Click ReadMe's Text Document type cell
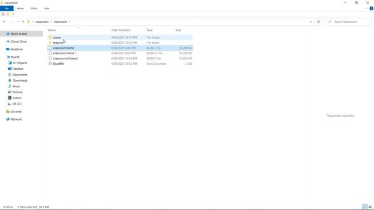This screenshot has height=210, width=374. coord(156,64)
